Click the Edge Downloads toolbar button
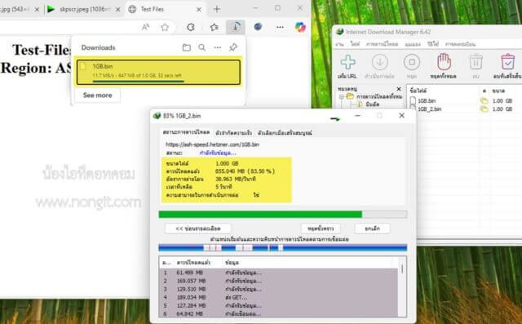The width and height of the screenshot is (522, 324). [236, 27]
